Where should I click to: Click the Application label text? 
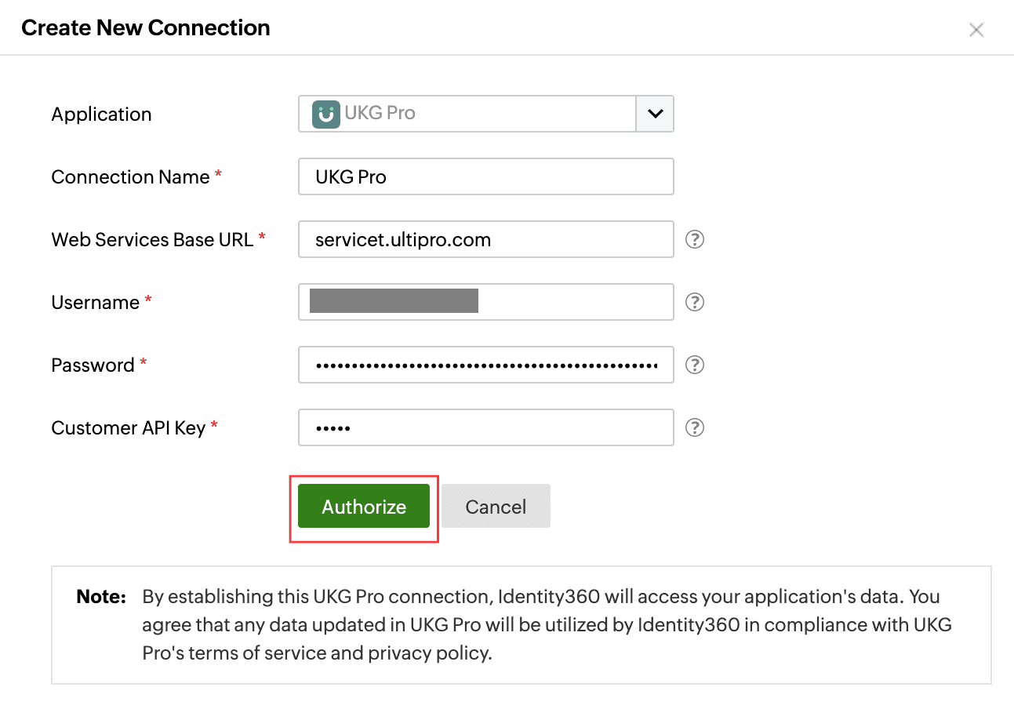tap(101, 115)
